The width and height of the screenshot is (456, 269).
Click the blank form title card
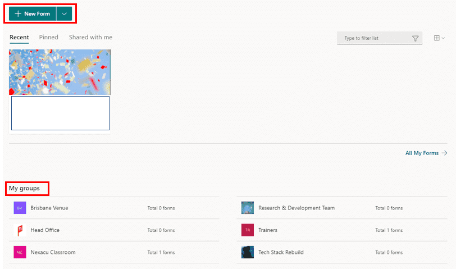coord(60,113)
